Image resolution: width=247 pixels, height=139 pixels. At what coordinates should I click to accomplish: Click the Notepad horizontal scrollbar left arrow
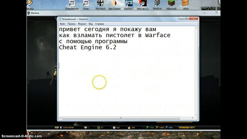tap(60, 118)
